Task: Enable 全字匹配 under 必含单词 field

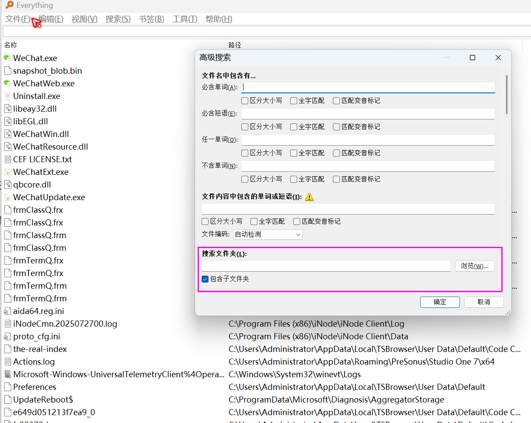Action: 294,101
